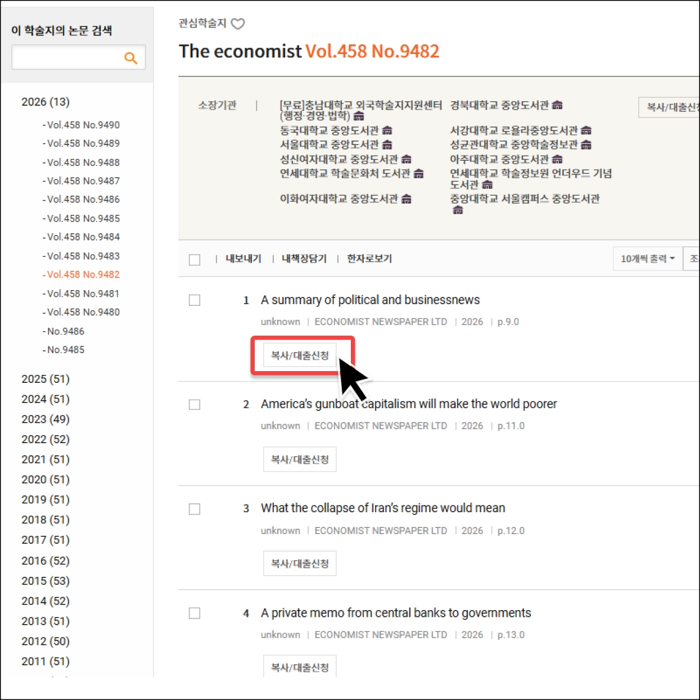Click library icon after 충남대학교 (행정·경영·법학)

click(359, 116)
